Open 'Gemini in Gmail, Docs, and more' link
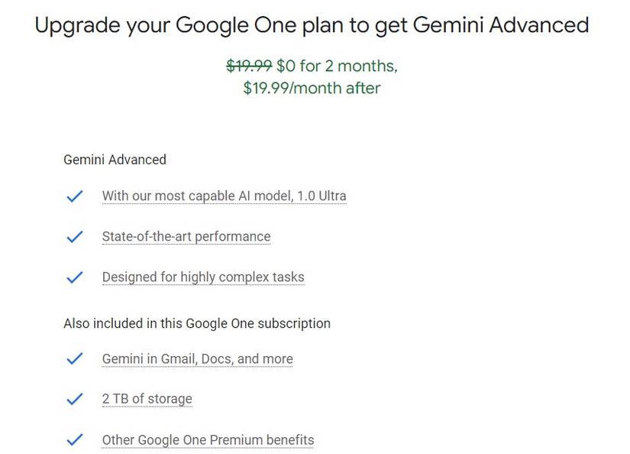Viewport: 630px width, 454px height. 197,359
